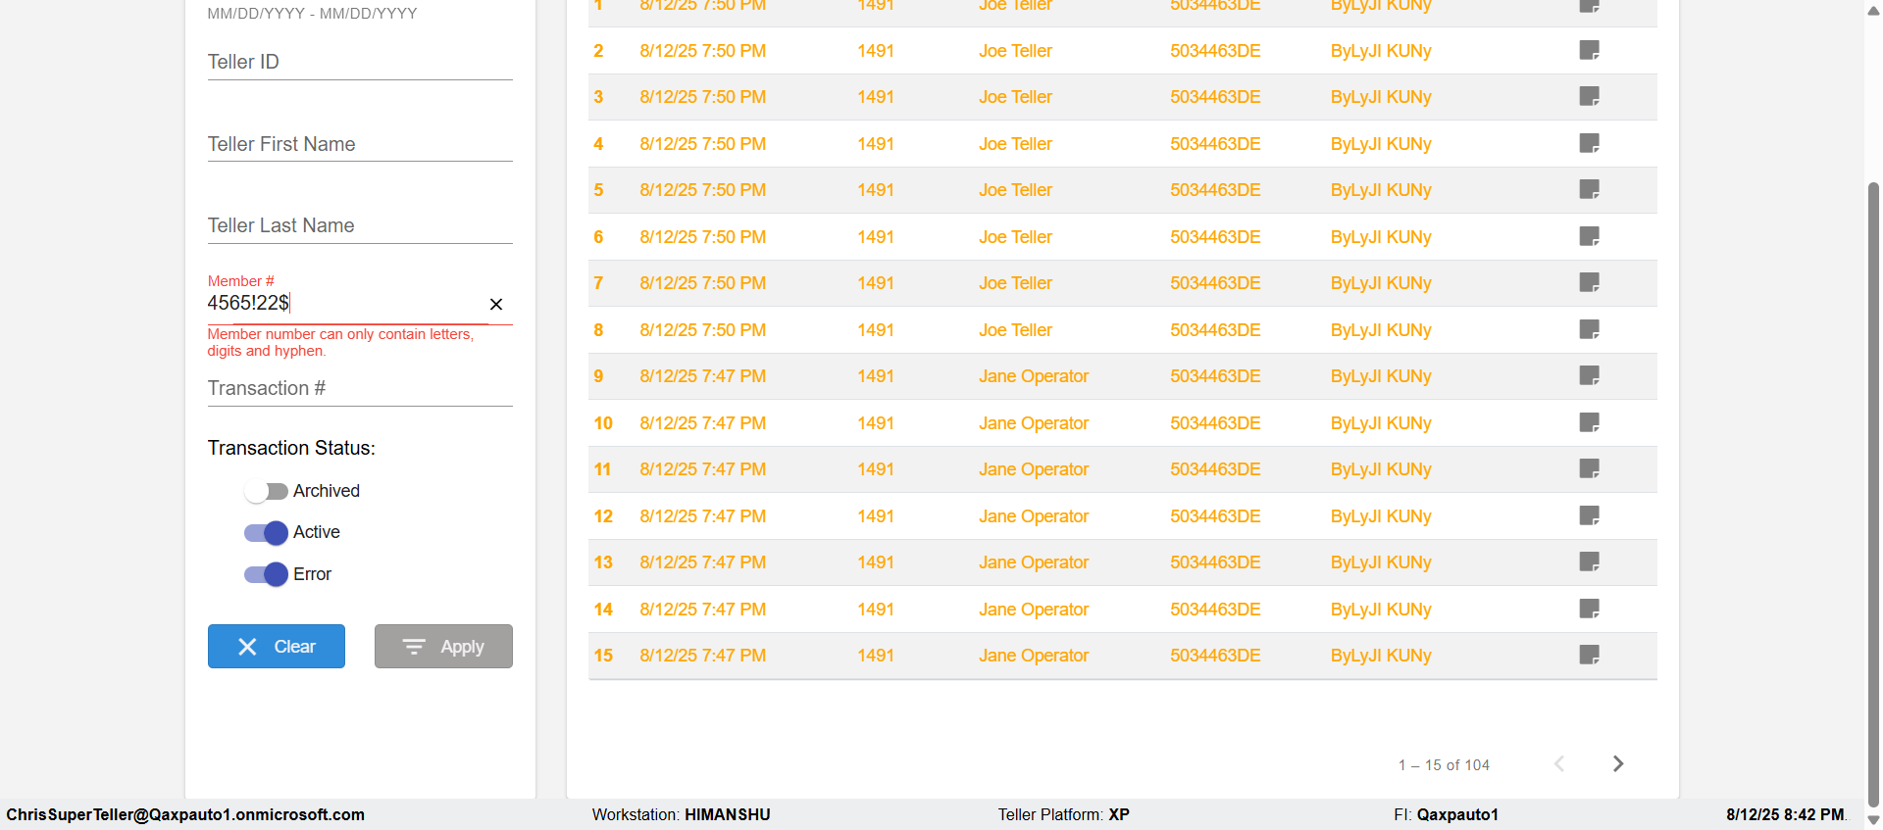Screen dimensions: 1883x830
Task: Click the note icon for row 13
Action: [1589, 561]
